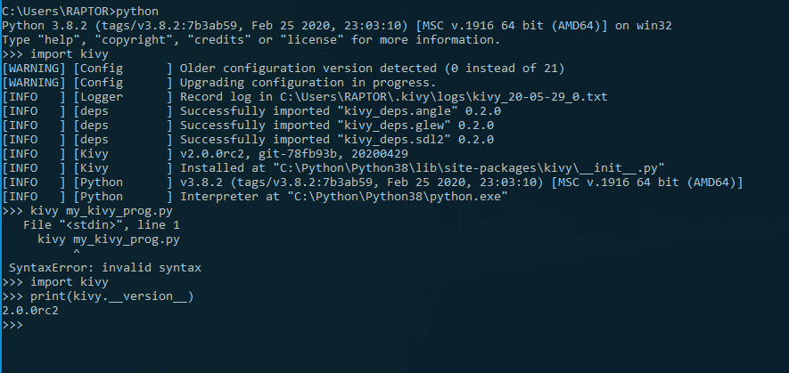789x373 pixels.
Task: Click the caret marker under the syntax error
Action: (76, 253)
